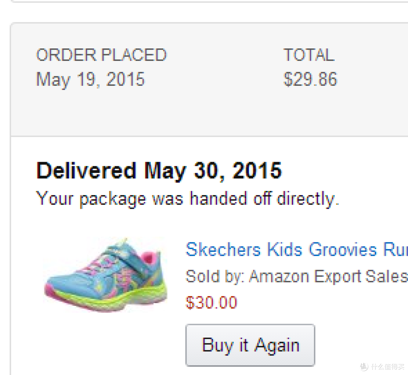Click the word Amazon in seller line

click(279, 276)
